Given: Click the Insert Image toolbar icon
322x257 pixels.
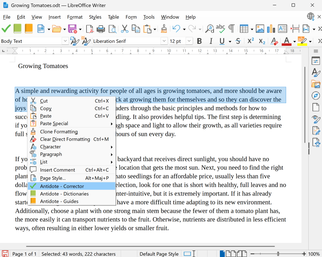Looking at the screenshot, I should coord(260,29).
